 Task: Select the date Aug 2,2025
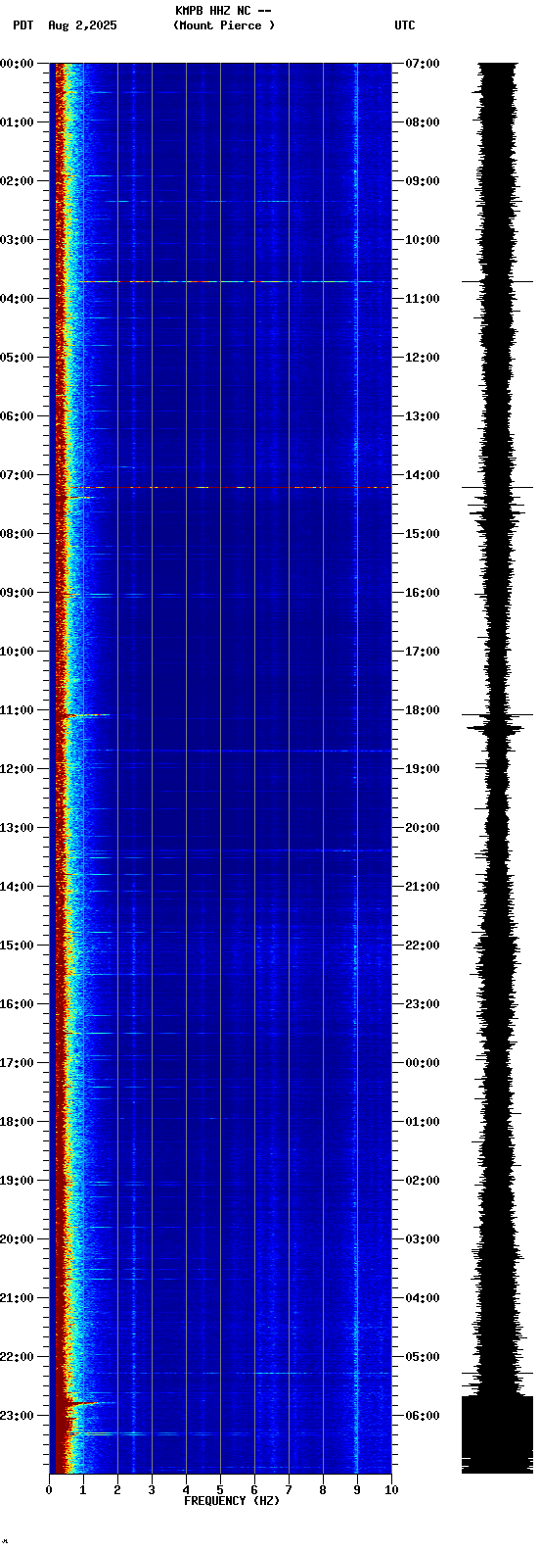click(x=82, y=25)
